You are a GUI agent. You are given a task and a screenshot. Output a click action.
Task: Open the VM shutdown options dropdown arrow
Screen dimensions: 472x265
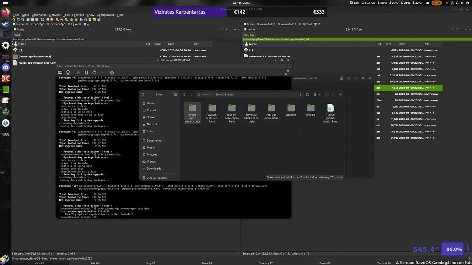(101, 73)
